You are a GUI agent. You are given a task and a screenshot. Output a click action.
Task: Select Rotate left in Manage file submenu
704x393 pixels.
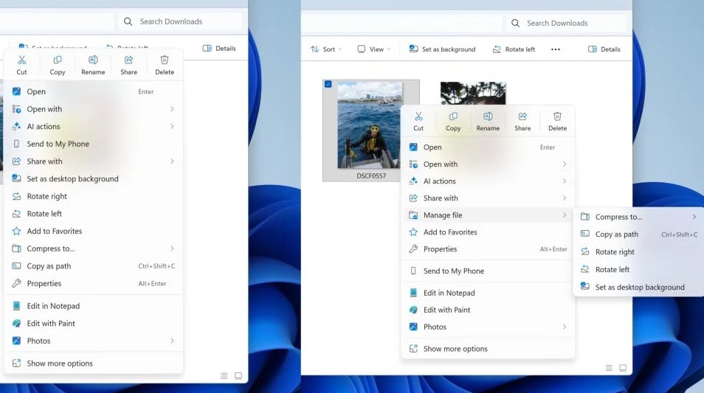coord(639,269)
